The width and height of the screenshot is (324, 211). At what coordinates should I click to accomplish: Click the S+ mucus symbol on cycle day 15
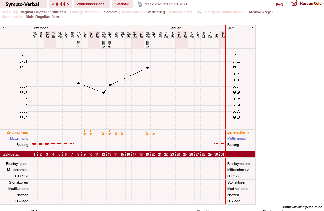(x=122, y=133)
